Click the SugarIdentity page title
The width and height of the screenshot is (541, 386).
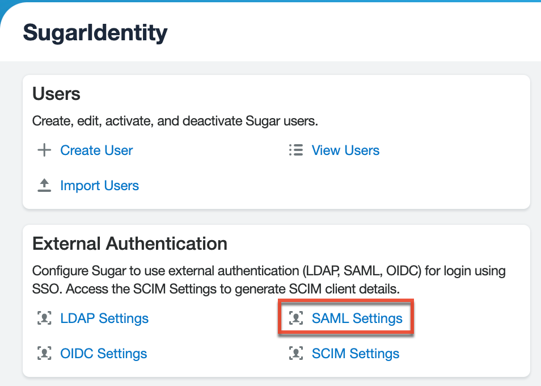pyautogui.click(x=94, y=32)
